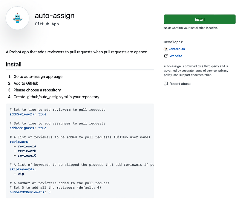The height and width of the screenshot is (201, 239).
Task: Click the external-link icon beside Website
Action: coord(165,56)
